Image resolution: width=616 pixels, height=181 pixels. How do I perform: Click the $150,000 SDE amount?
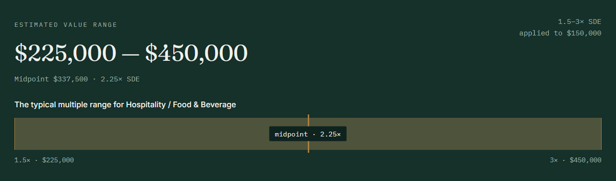tap(584, 33)
